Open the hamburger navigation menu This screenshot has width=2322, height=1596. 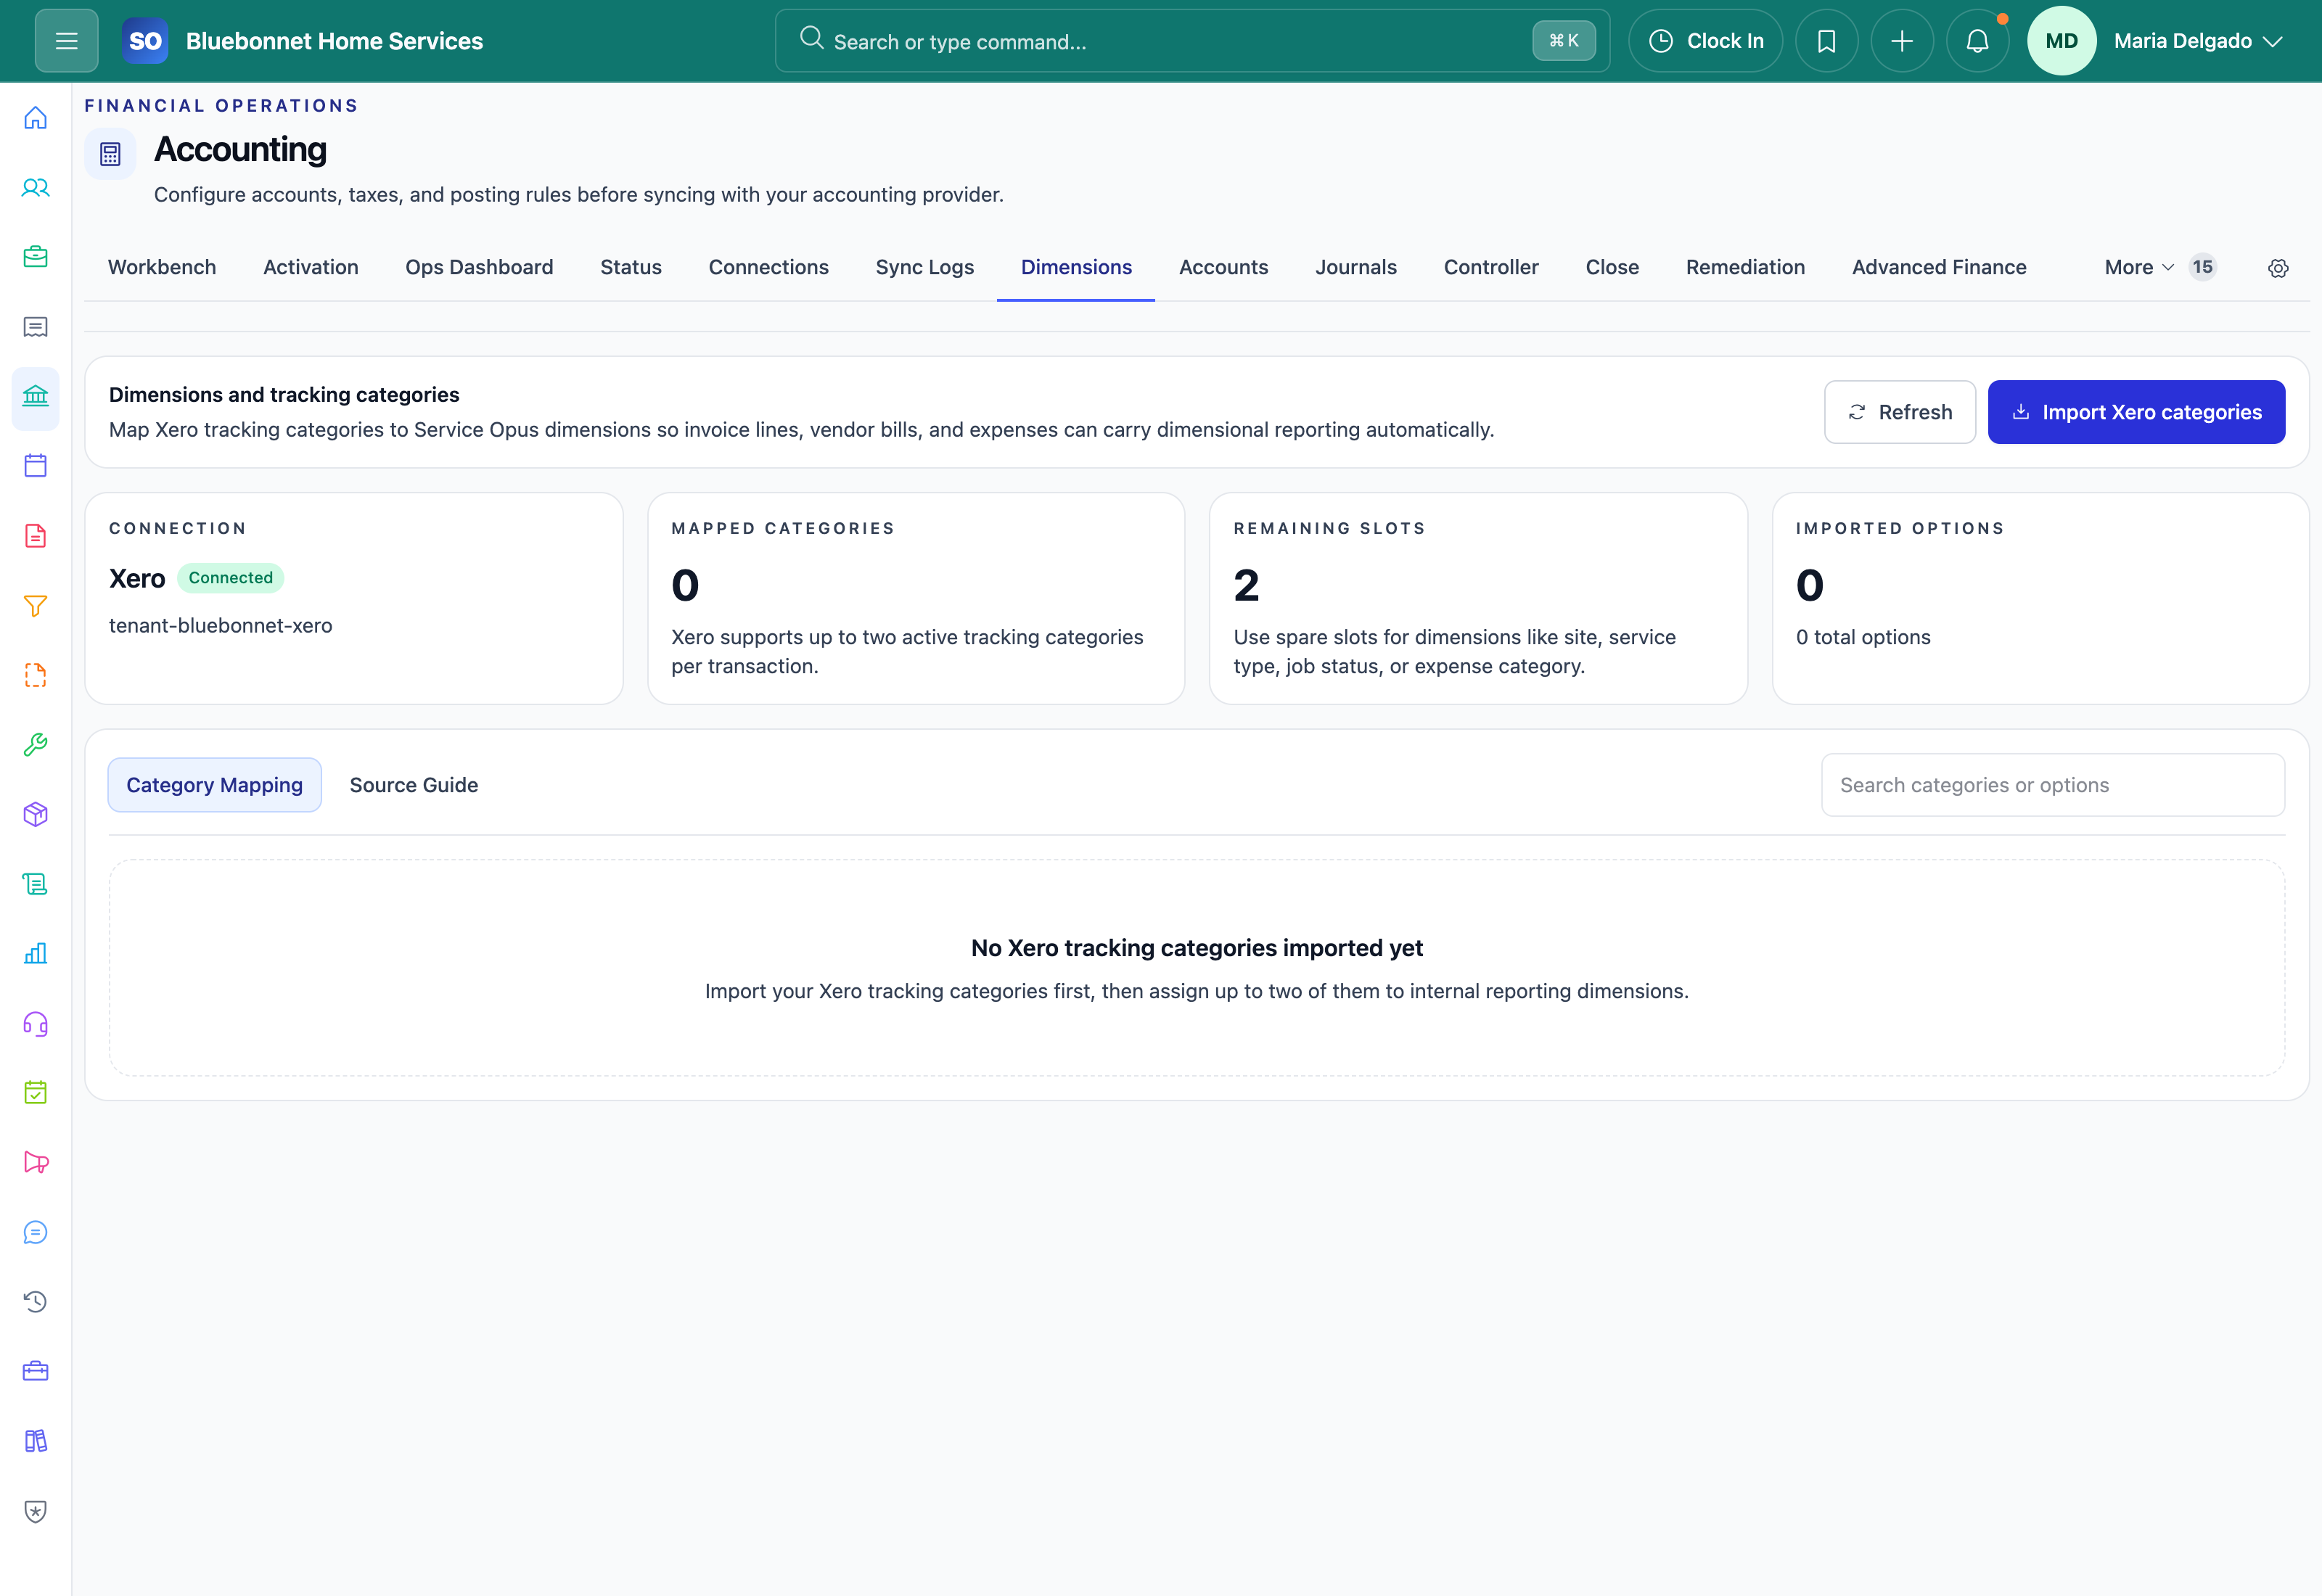click(66, 41)
